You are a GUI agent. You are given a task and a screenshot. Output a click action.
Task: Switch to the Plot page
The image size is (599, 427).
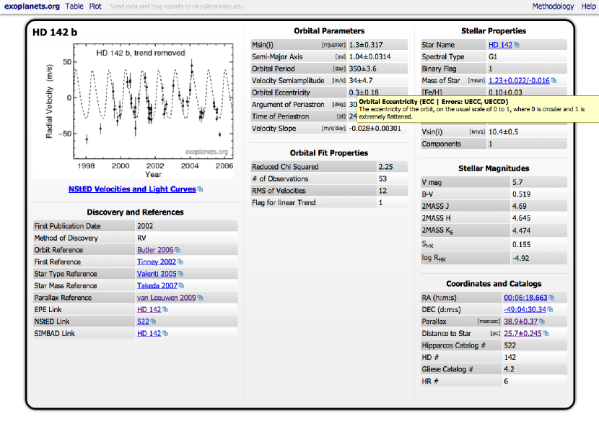[95, 7]
